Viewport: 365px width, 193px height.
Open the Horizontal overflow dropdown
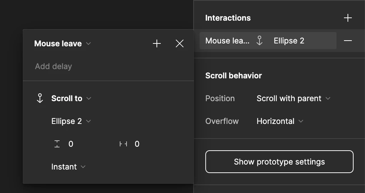[280, 121]
